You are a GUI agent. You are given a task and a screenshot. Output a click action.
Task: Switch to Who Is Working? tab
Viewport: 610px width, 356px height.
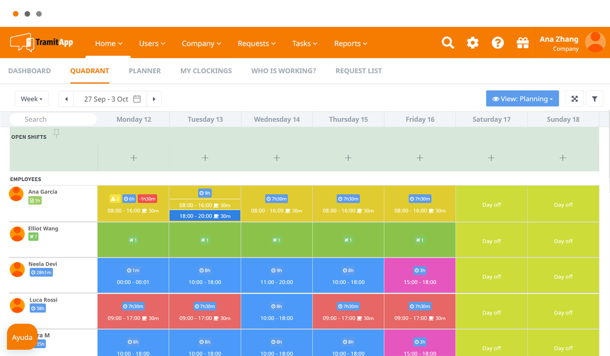[x=283, y=71]
